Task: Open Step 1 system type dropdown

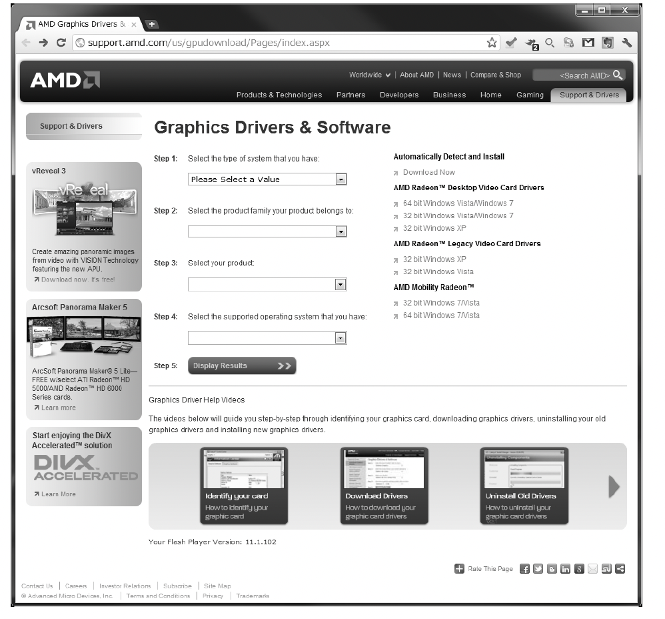Action: pos(267,179)
